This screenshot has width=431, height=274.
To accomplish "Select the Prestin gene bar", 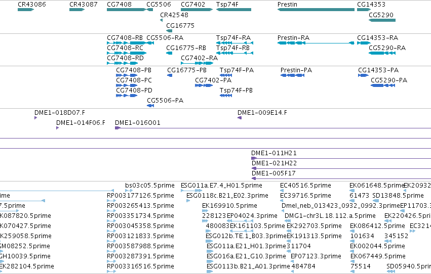I will pos(316,10).
